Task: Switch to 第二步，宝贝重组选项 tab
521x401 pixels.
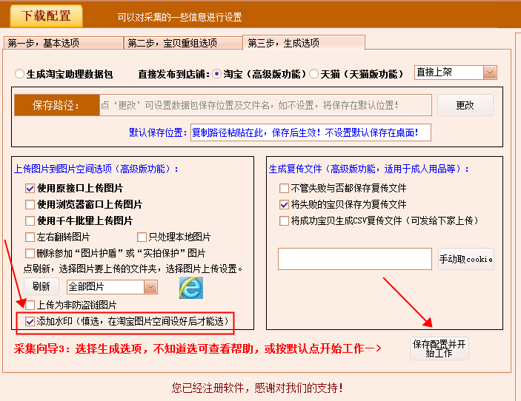Action: 183,43
